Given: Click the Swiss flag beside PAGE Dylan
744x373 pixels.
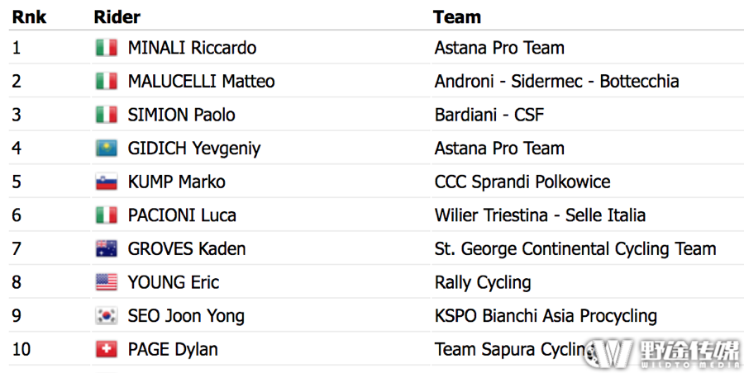Looking at the screenshot, I should 107,350.
